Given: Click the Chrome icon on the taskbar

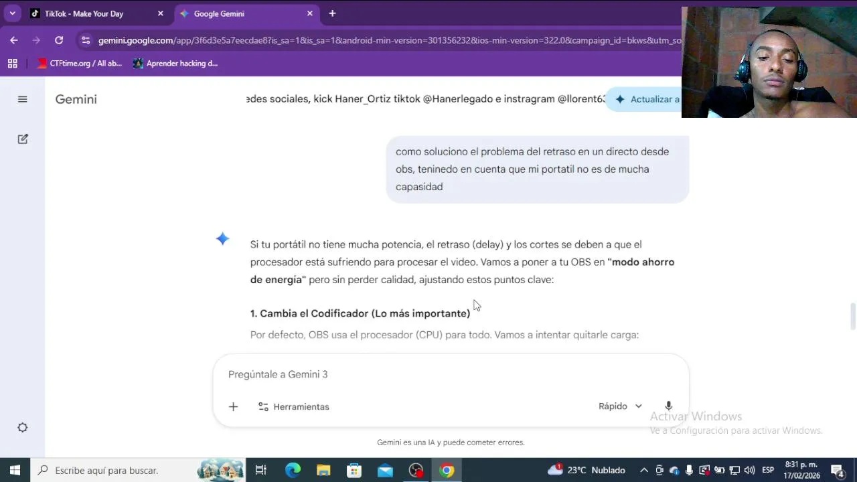Looking at the screenshot, I should [x=447, y=470].
